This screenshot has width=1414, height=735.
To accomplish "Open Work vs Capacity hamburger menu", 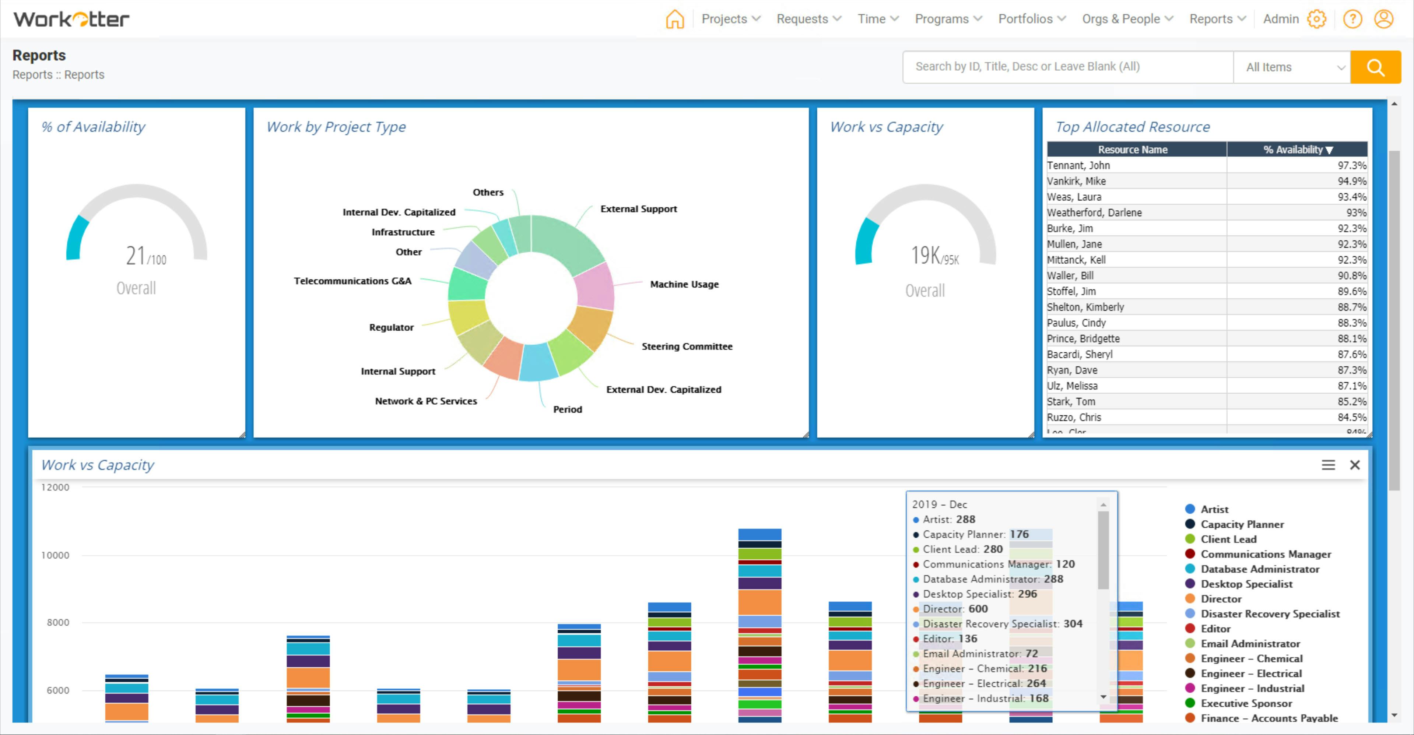I will tap(1328, 465).
